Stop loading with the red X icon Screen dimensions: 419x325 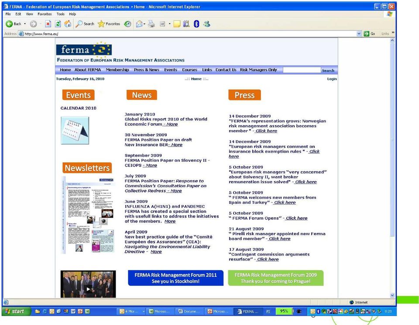tap(48, 24)
